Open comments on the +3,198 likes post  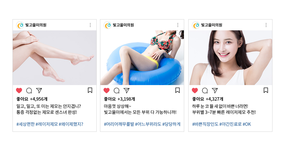(116, 91)
